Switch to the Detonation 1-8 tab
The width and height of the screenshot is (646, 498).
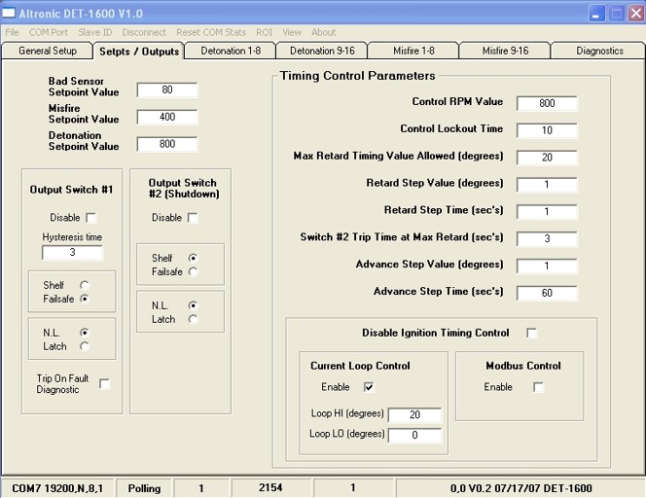click(x=231, y=51)
